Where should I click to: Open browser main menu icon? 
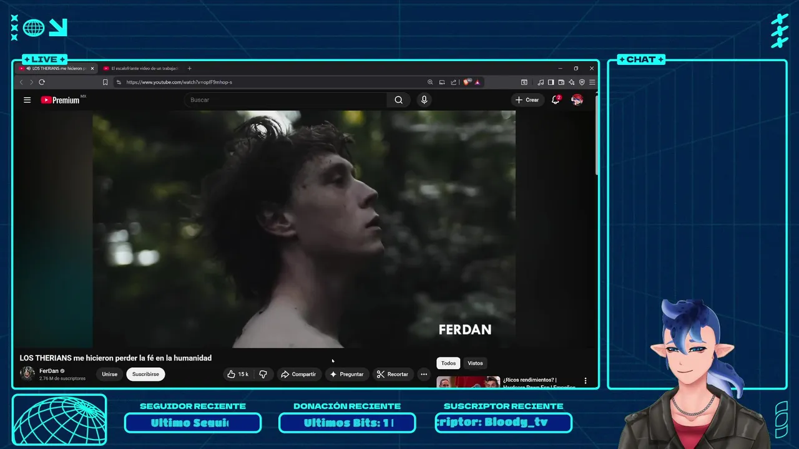592,82
